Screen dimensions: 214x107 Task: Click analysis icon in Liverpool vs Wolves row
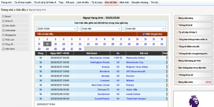pos(167,81)
